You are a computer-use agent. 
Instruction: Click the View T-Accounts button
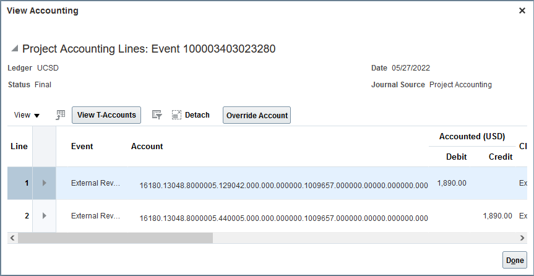[106, 115]
